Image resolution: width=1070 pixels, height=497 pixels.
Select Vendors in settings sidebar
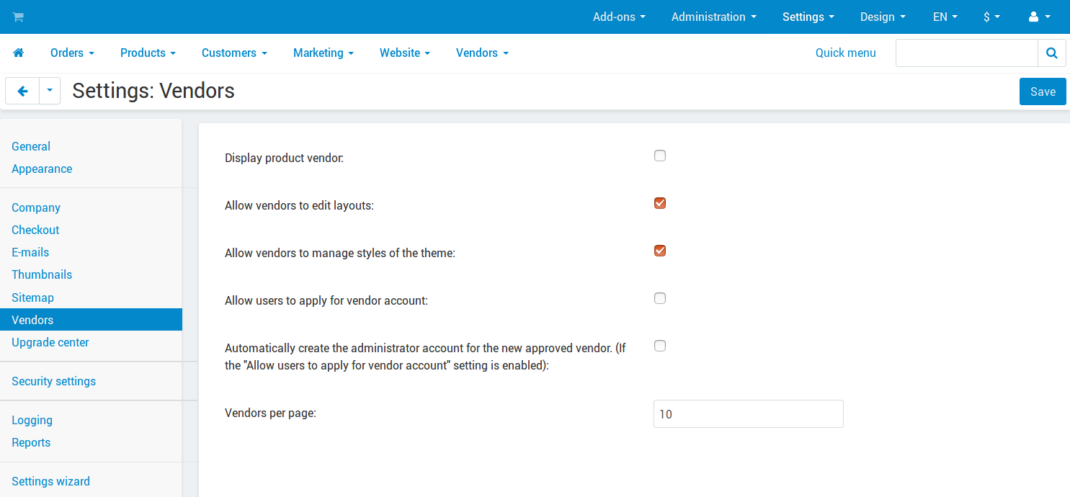(x=91, y=320)
